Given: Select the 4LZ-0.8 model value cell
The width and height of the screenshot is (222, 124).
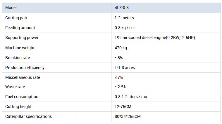Looking at the screenshot, I should pyautogui.click(x=166, y=8).
